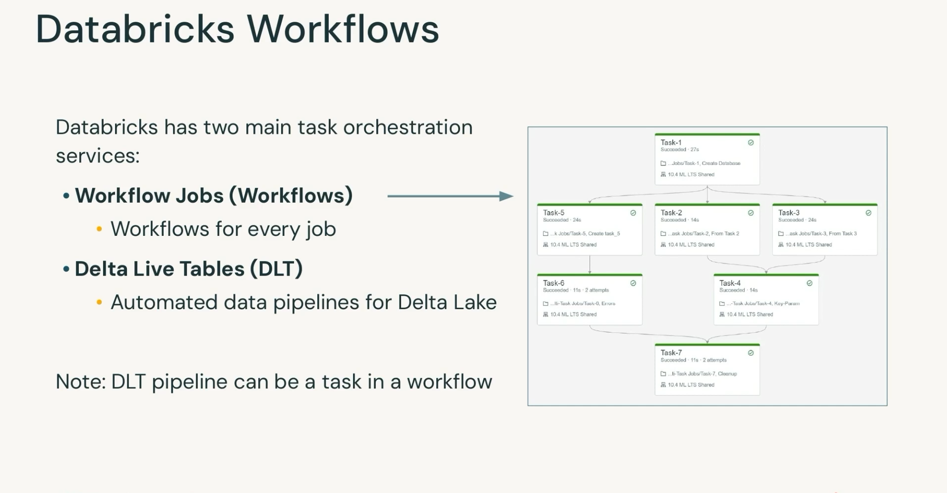Select the Task-2 node title
This screenshot has width=947, height=493.
671,213
